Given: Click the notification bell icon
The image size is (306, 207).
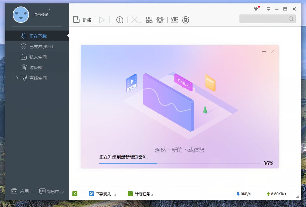Looking at the screenshot, I should pos(255,9).
